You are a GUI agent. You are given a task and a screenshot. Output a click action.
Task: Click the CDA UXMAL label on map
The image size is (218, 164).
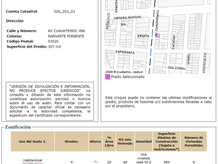(176, 68)
